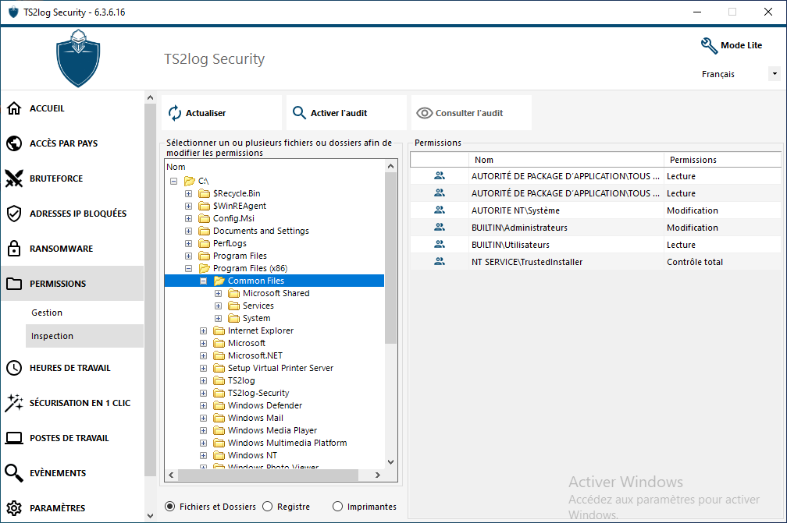Go to the Accueil section
787x523 pixels.
click(x=73, y=108)
